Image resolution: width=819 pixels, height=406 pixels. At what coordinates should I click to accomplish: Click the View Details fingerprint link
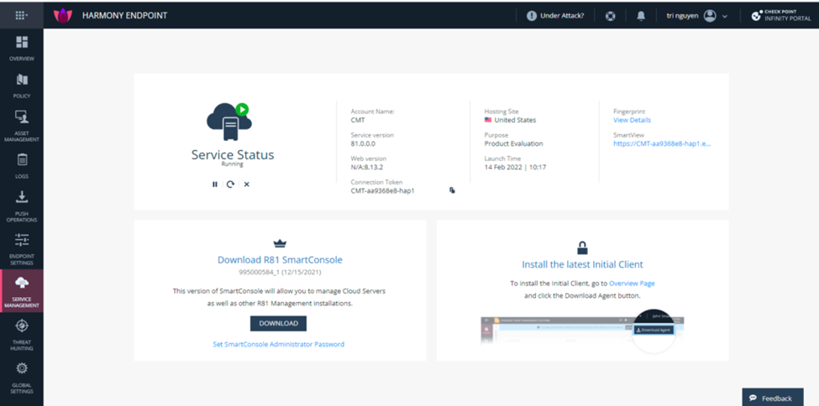coord(632,120)
